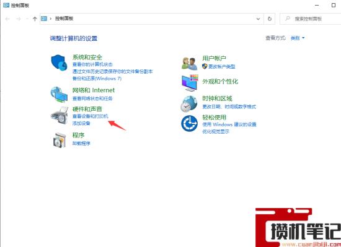Click 用户帐户 heading link
This screenshot has height=247, width=341.
(x=214, y=58)
